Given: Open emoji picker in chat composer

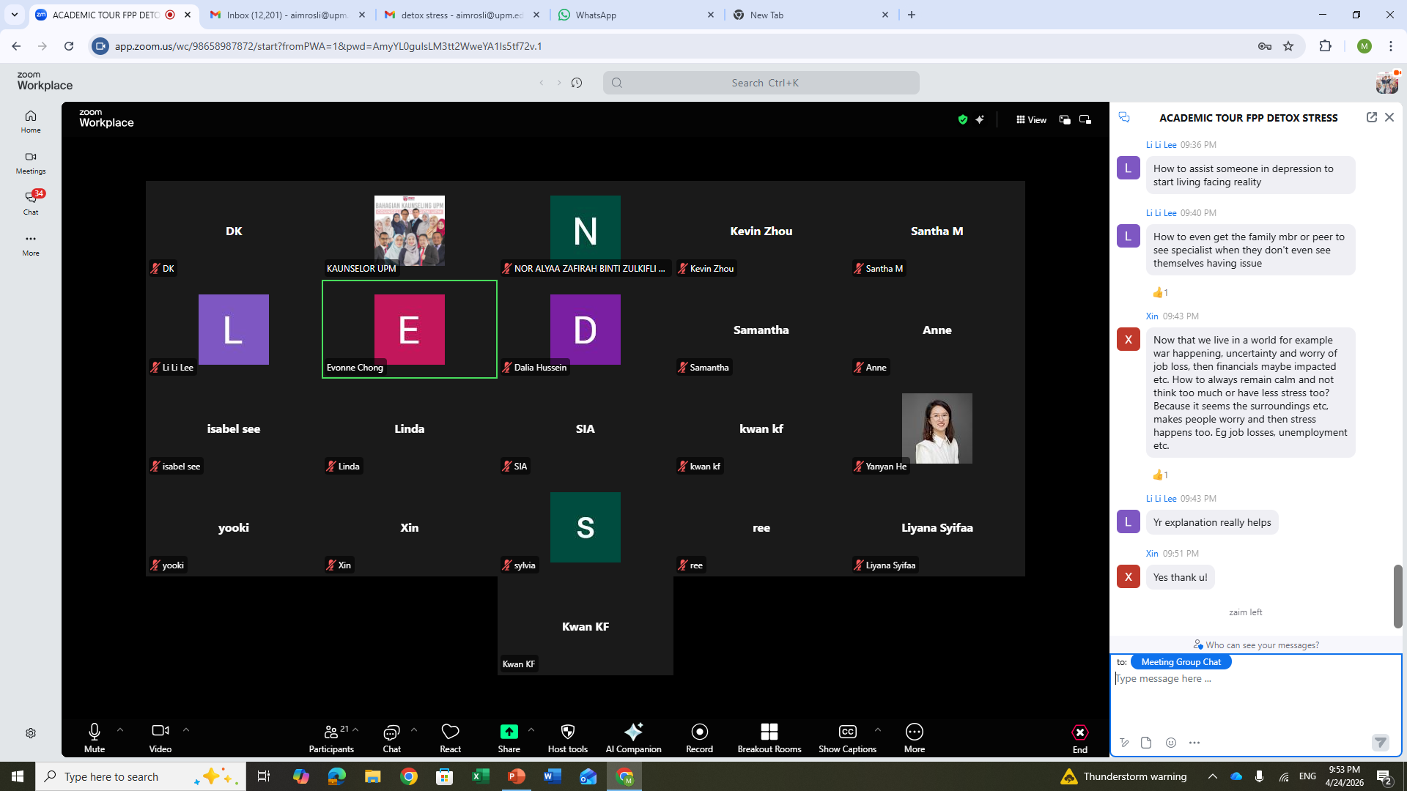Looking at the screenshot, I should click(1171, 743).
